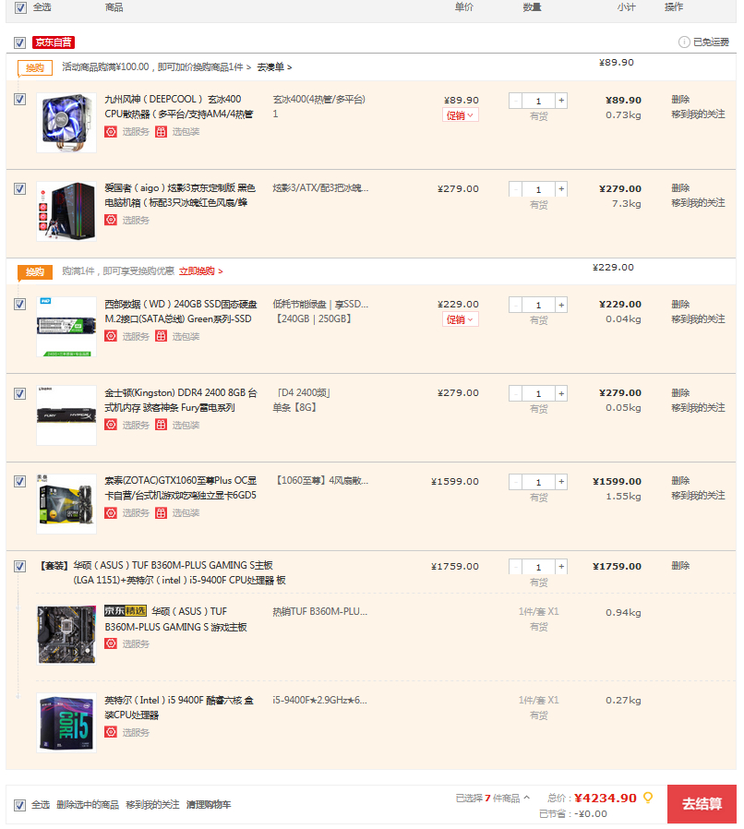The image size is (744, 829).
Task: Move Kingston memory to 我的关注
Action: pyautogui.click(x=698, y=408)
